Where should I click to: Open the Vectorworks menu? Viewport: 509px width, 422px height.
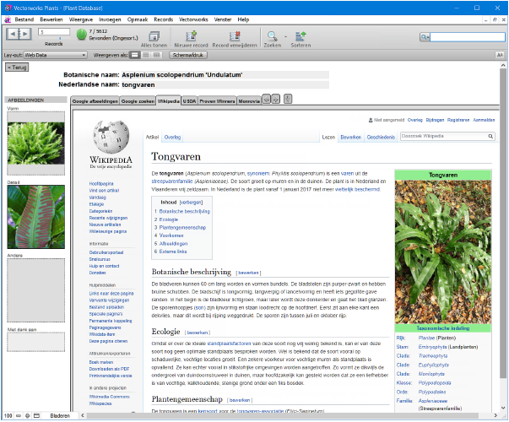(x=193, y=19)
